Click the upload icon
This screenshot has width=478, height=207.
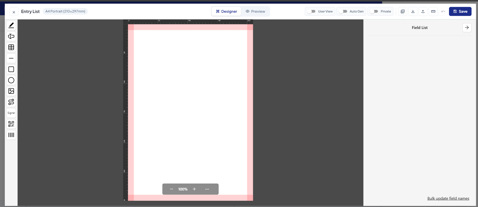pyautogui.click(x=423, y=11)
